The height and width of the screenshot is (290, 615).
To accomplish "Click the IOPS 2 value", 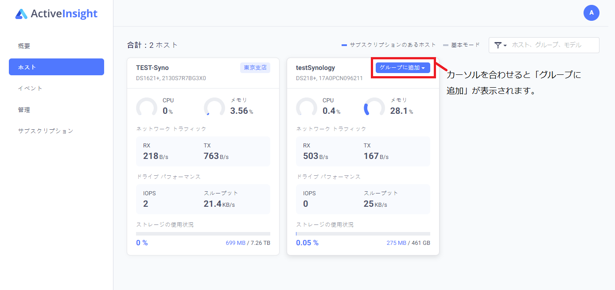I will click(146, 204).
